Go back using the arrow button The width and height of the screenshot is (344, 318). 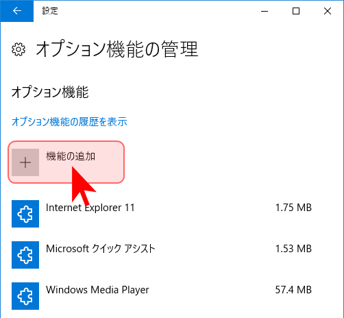click(x=17, y=11)
